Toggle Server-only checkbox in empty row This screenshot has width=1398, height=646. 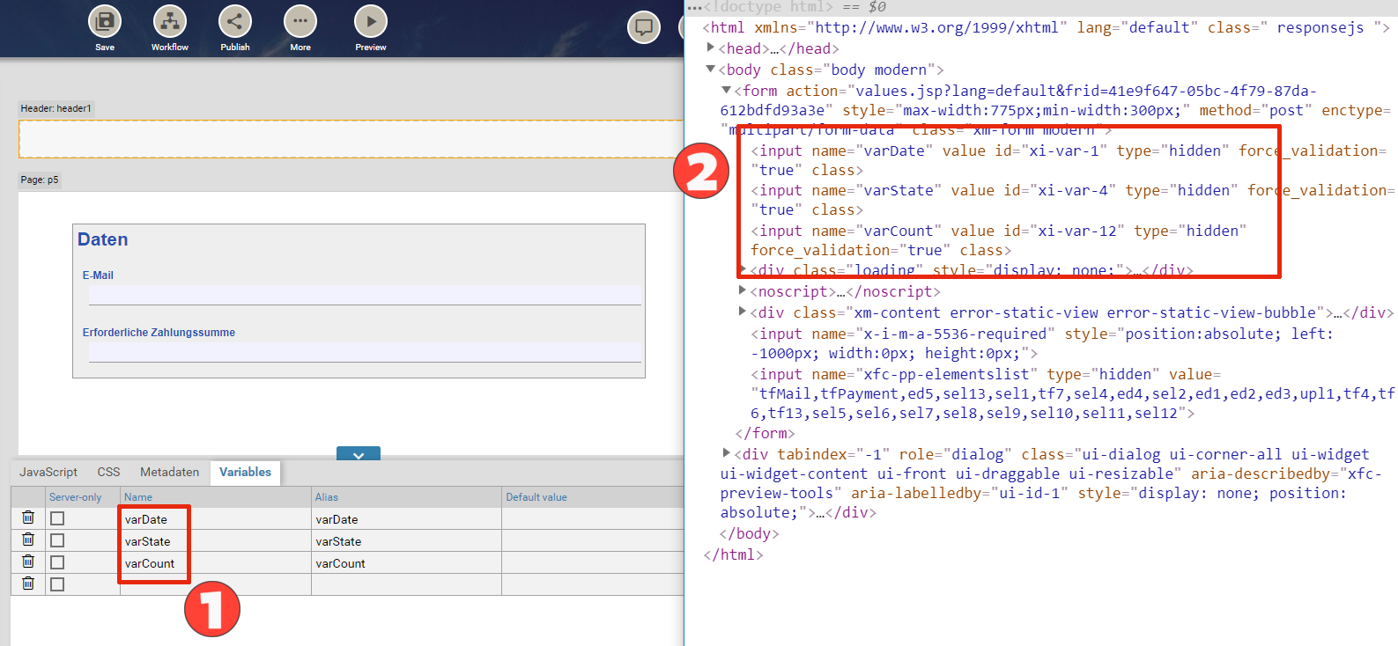[x=57, y=584]
